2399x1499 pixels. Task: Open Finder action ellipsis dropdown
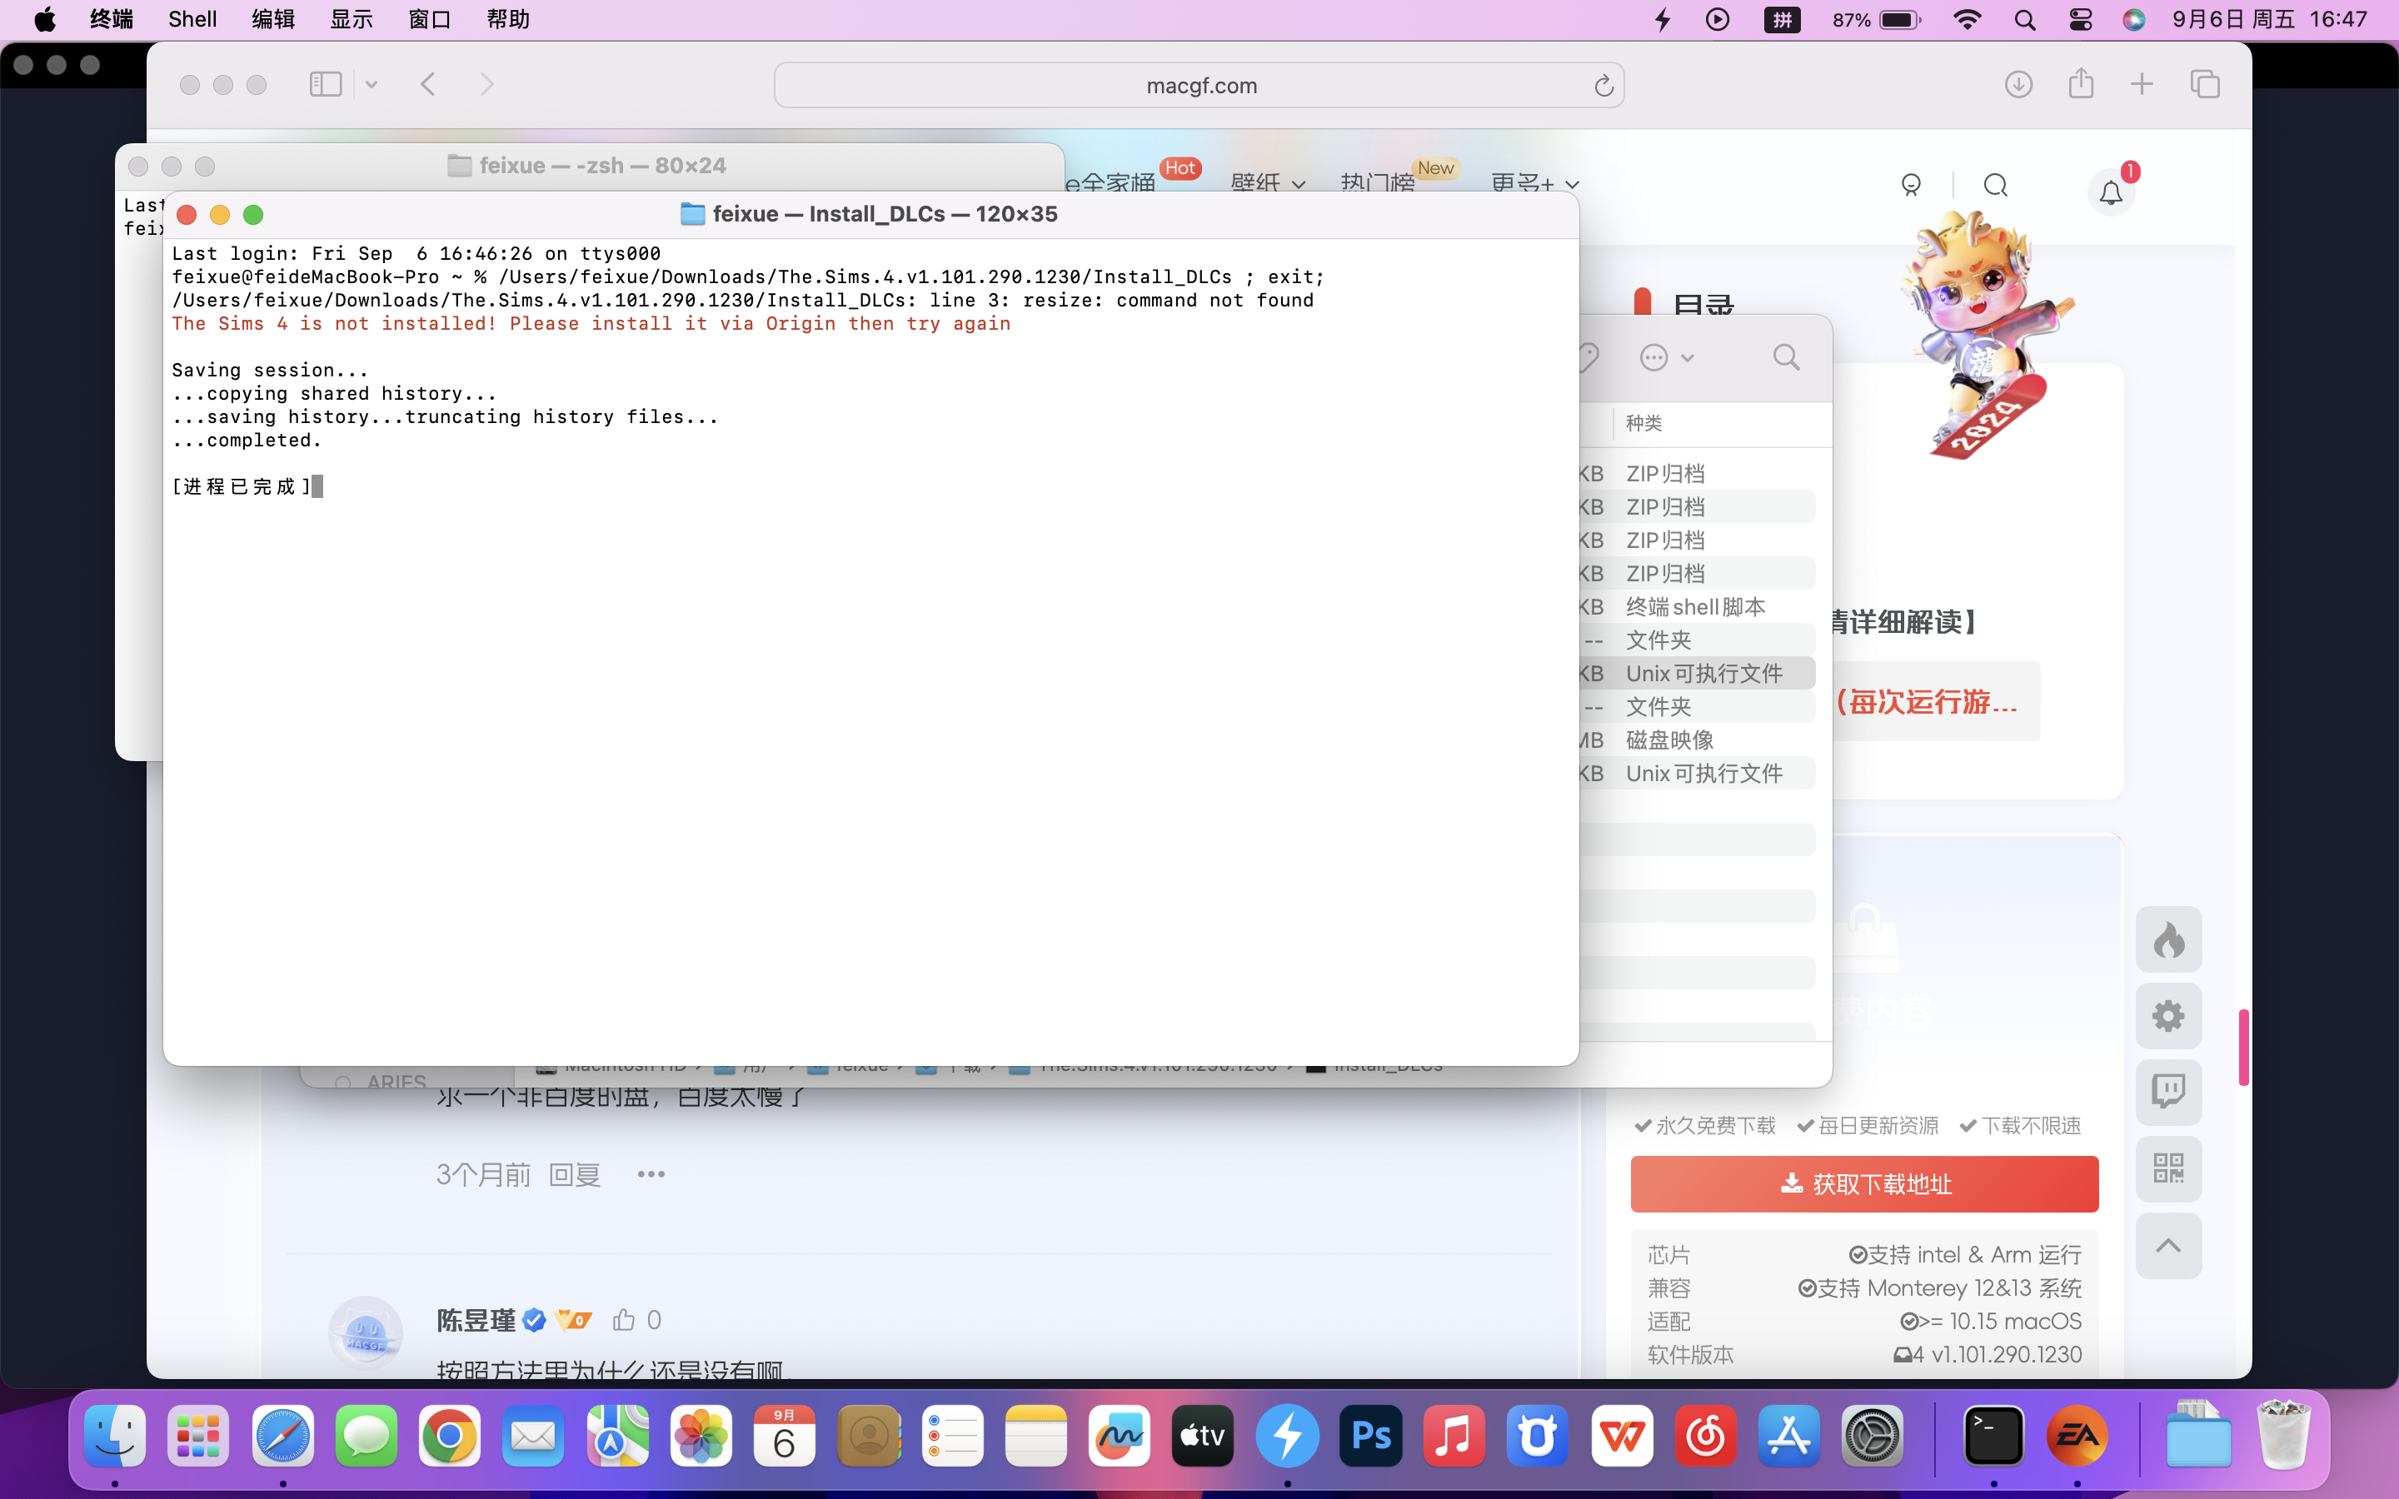coord(1667,358)
